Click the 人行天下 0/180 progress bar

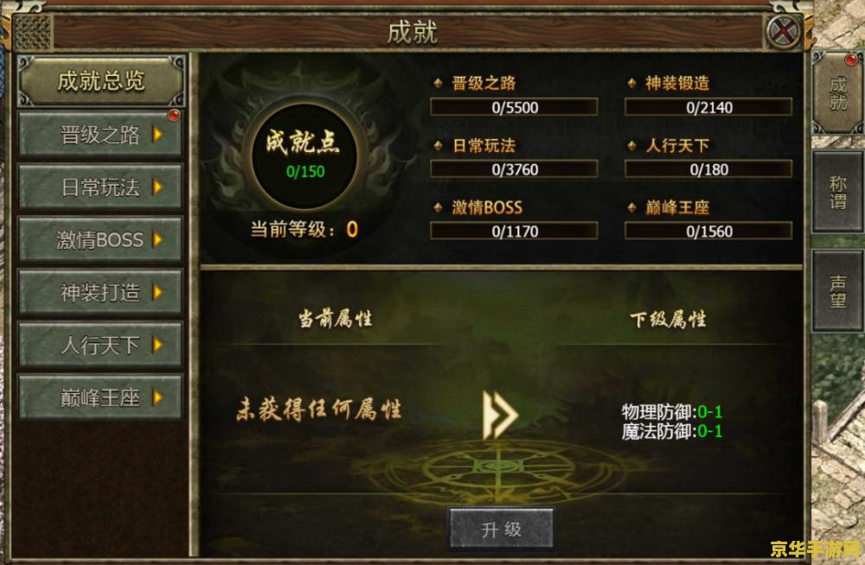[x=708, y=169]
